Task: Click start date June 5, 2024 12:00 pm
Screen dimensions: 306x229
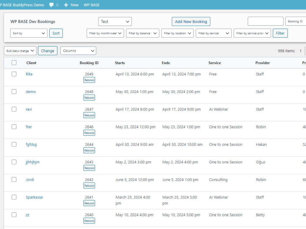Action: tap(134, 180)
